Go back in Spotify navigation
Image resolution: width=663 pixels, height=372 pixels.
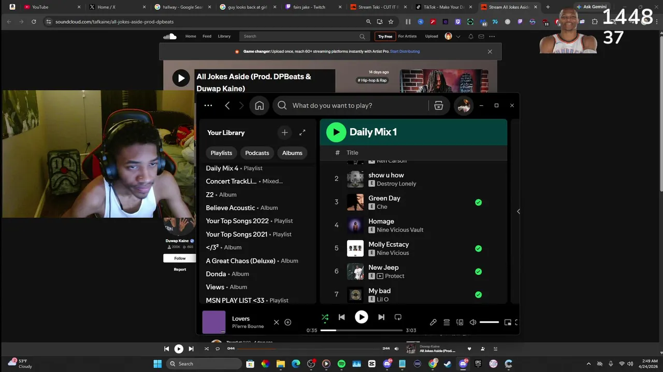(x=227, y=105)
